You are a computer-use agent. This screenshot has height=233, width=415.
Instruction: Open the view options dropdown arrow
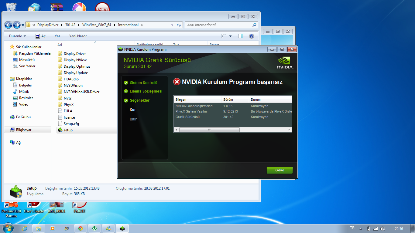[230, 36]
